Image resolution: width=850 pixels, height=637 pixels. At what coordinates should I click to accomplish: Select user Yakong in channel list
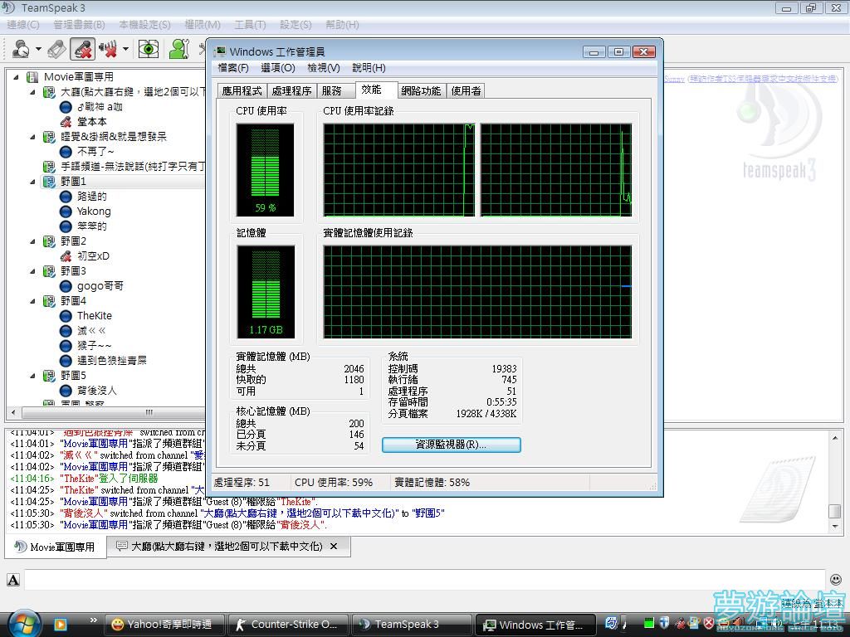93,212
